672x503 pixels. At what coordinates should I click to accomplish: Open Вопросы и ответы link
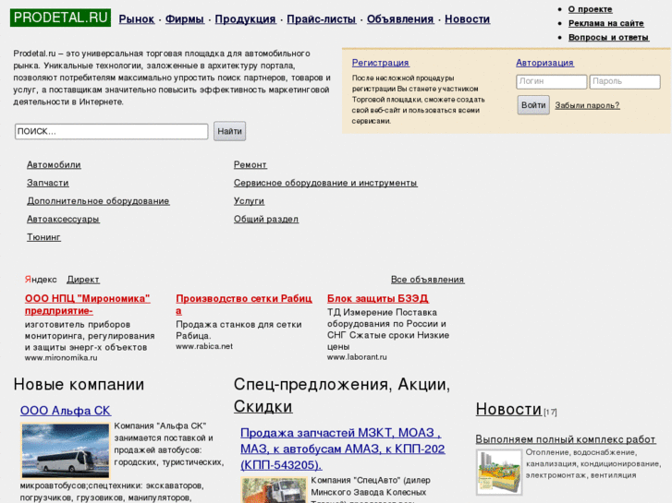(608, 38)
